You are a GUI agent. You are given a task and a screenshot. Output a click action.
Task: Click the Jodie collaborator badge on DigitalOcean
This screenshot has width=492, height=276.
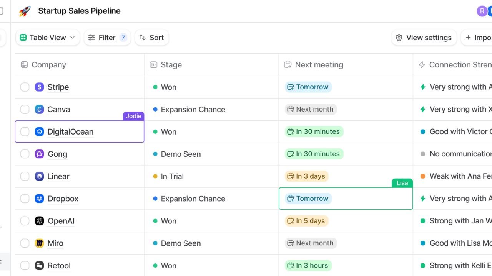pos(133,116)
